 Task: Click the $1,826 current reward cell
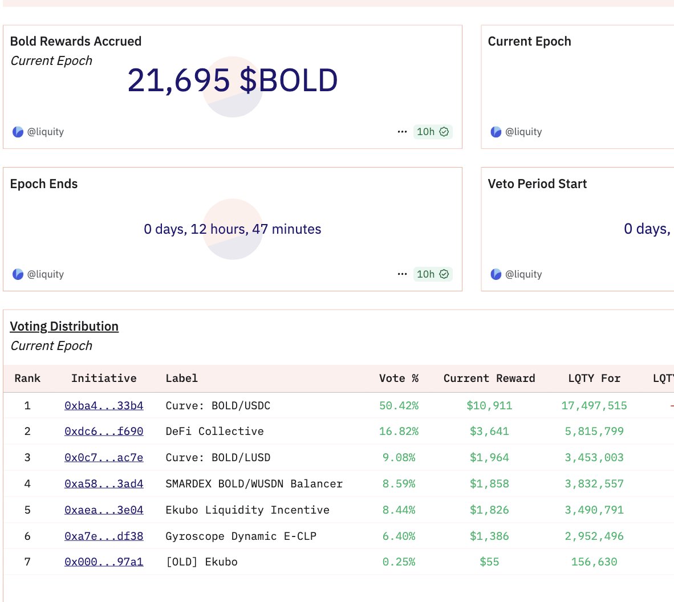[489, 510]
